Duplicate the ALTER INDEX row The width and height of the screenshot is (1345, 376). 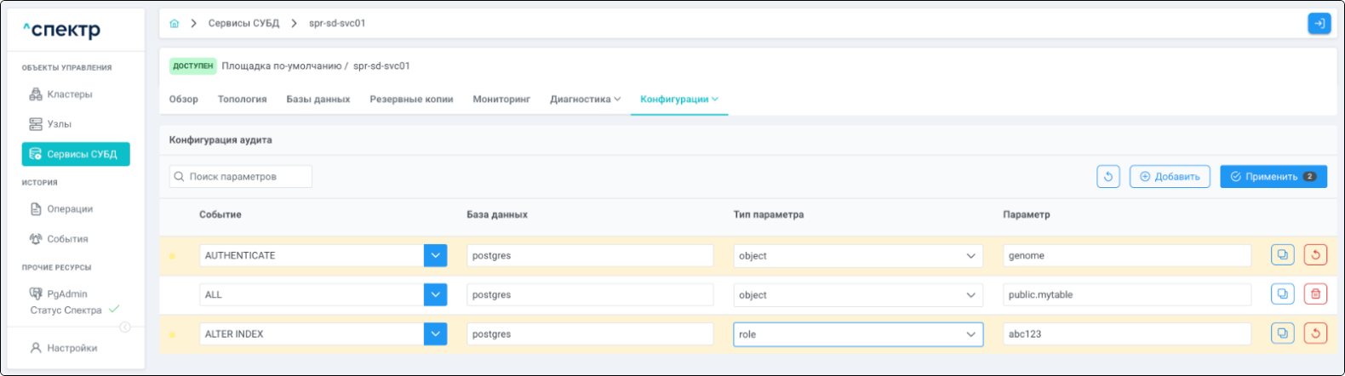click(1282, 333)
